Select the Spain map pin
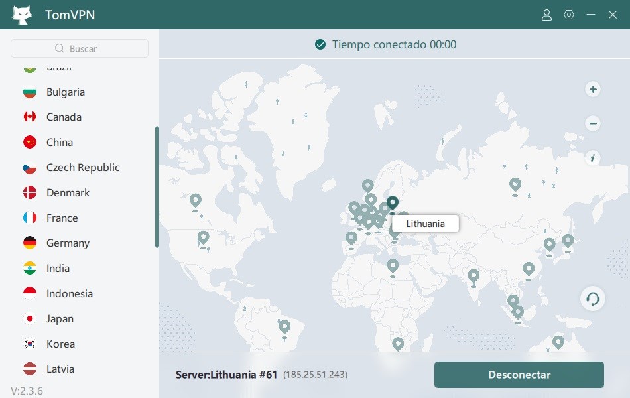The height and width of the screenshot is (398, 630). 351,239
